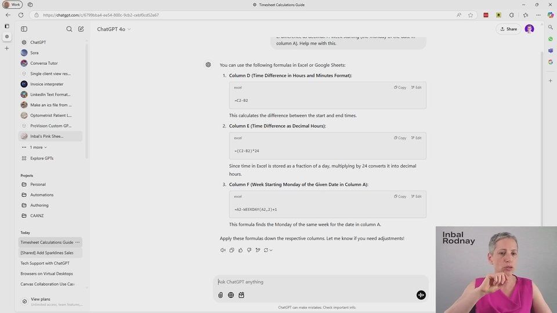Open the user profile avatar menu

[x=529, y=29]
